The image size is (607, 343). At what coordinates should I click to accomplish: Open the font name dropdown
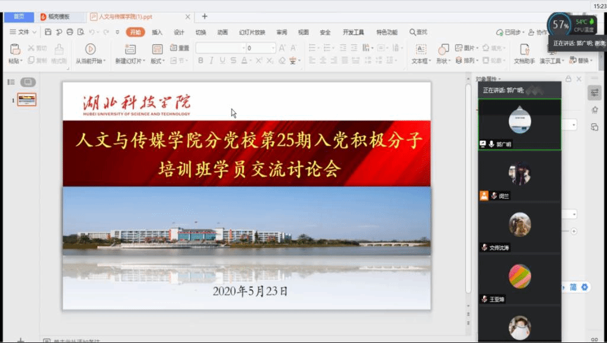pyautogui.click(x=244, y=48)
